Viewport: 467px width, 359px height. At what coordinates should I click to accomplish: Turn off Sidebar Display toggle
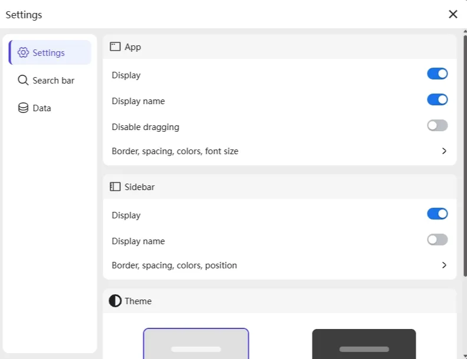(x=437, y=214)
